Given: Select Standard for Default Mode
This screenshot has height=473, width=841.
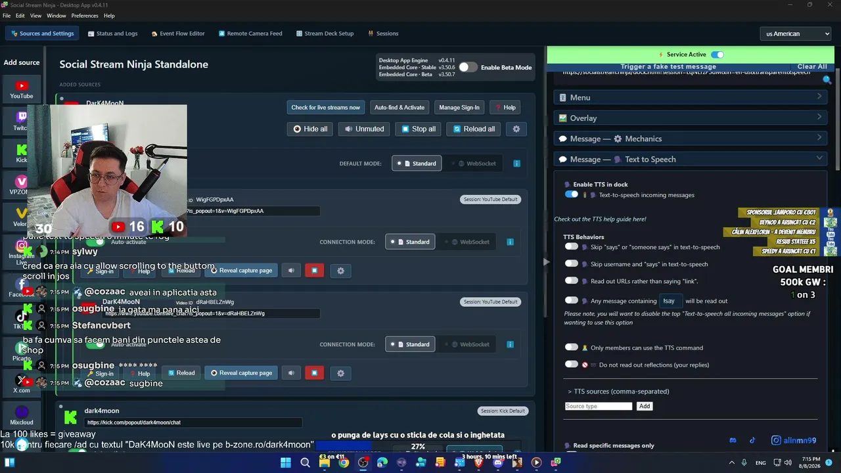Looking at the screenshot, I should tap(417, 164).
